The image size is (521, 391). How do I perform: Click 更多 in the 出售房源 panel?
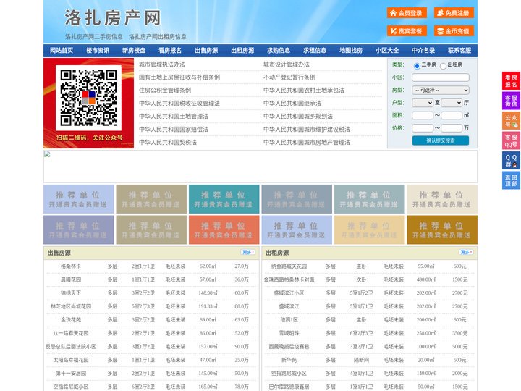pyautogui.click(x=248, y=253)
